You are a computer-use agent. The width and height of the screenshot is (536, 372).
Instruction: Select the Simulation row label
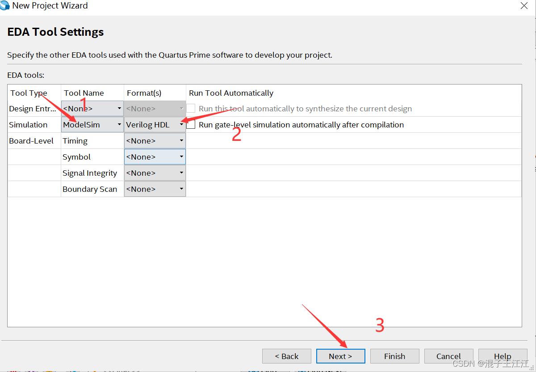[28, 125]
